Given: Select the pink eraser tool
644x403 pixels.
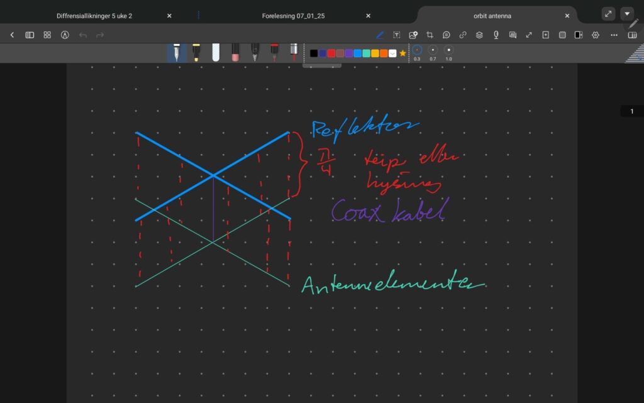Looking at the screenshot, I should point(235,52).
